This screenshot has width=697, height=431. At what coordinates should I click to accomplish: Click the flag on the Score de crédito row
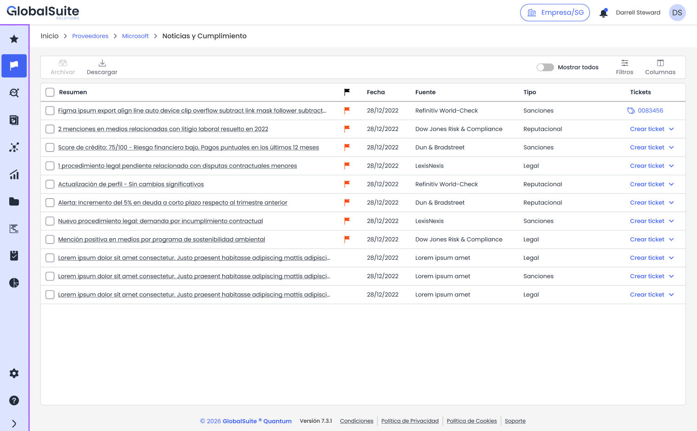pos(347,147)
